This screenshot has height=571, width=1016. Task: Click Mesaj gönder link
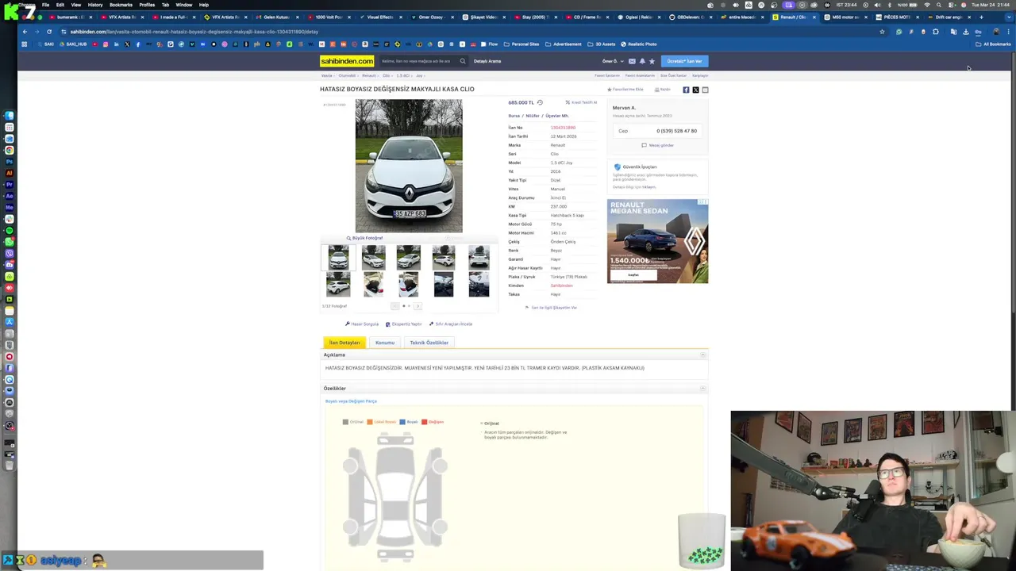click(x=657, y=145)
